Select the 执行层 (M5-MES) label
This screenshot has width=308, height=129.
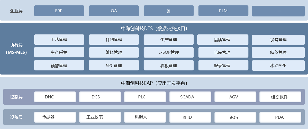[x=16, y=49]
